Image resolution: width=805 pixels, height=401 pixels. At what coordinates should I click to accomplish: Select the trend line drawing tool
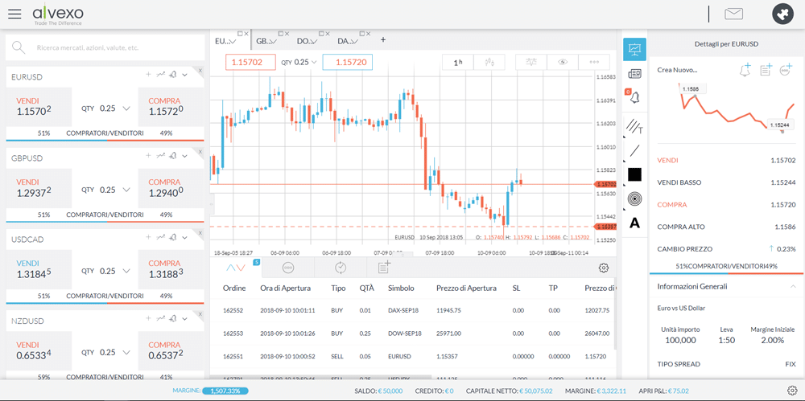click(x=634, y=150)
